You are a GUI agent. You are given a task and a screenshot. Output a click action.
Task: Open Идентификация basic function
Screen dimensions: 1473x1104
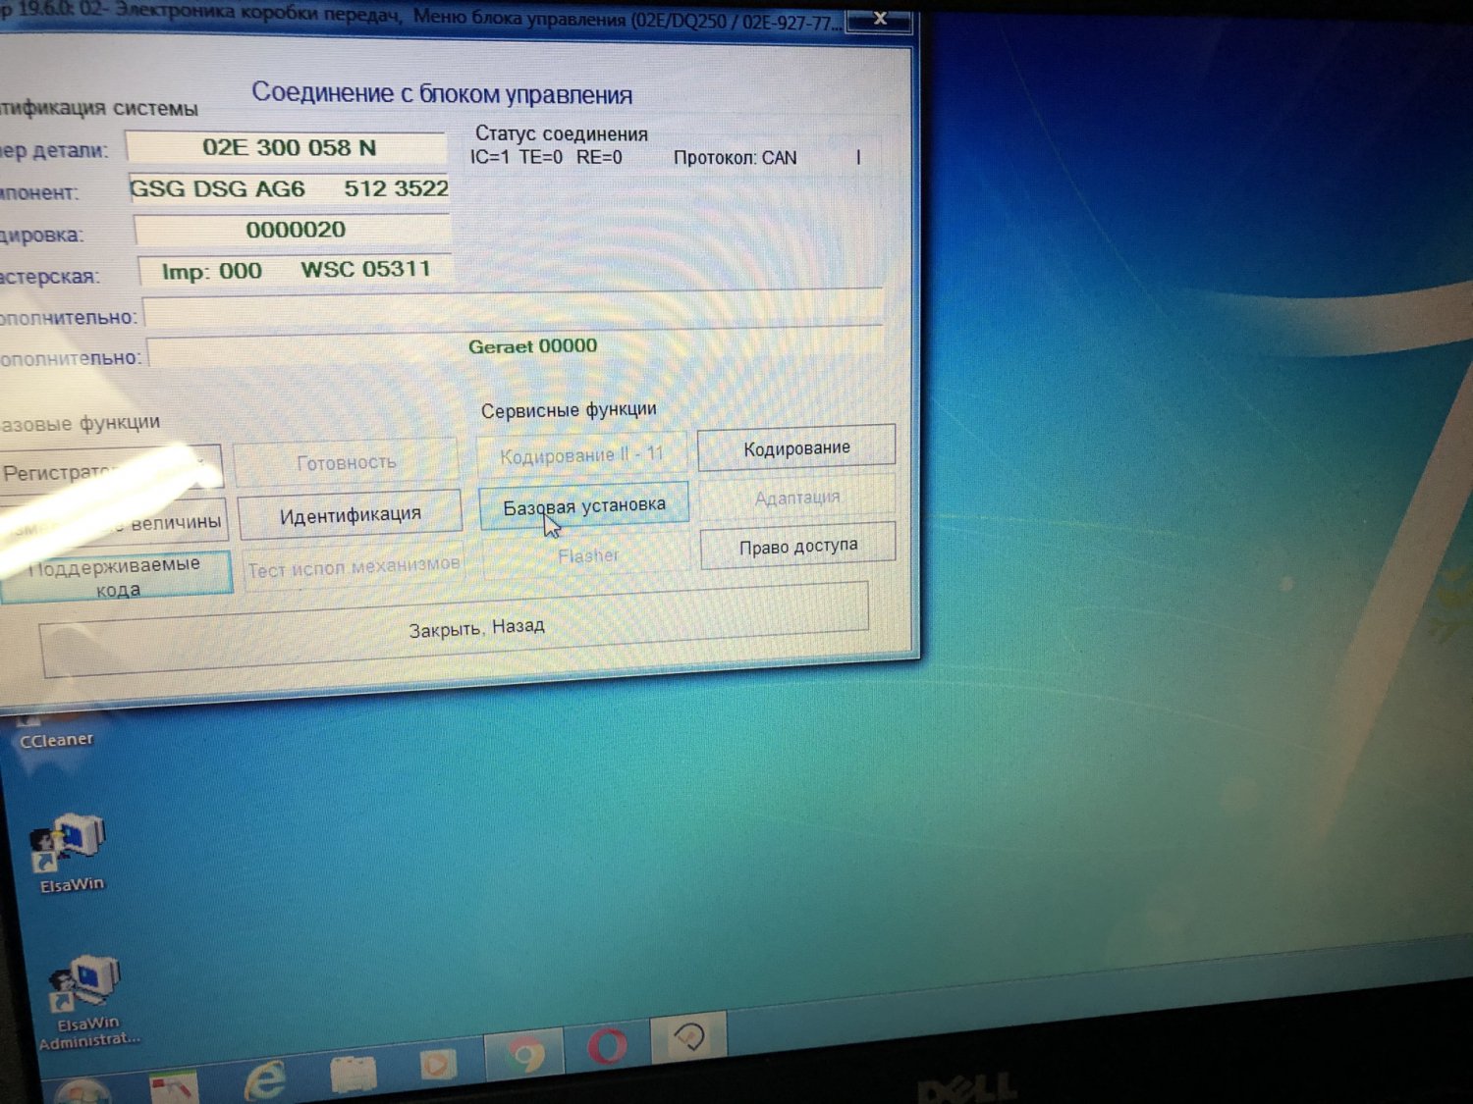point(350,514)
